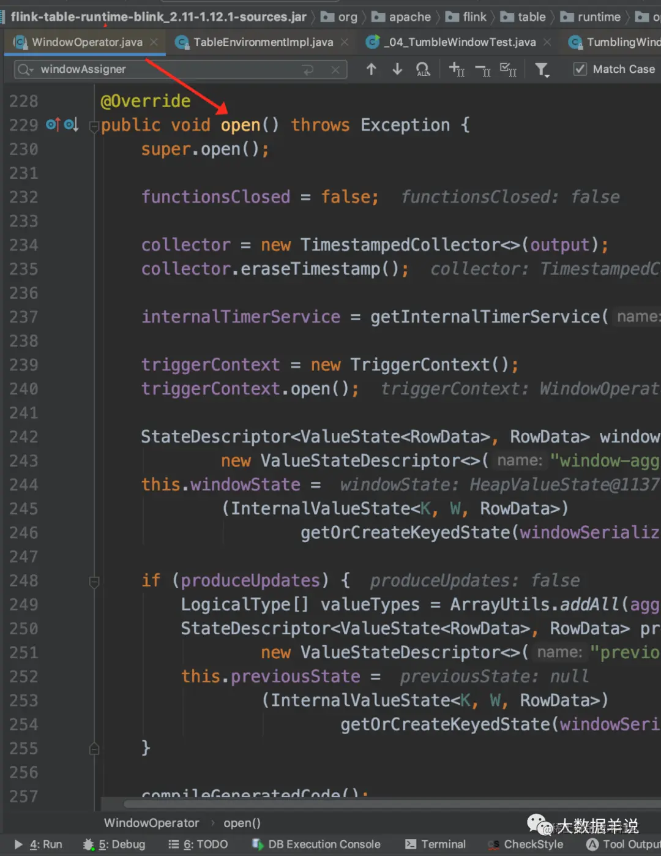Open the DB Execution Console tool window
The image size is (661, 856).
click(x=316, y=844)
